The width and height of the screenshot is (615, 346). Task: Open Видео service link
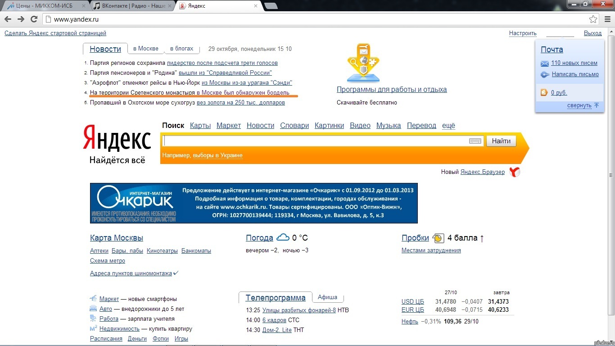[x=360, y=126]
